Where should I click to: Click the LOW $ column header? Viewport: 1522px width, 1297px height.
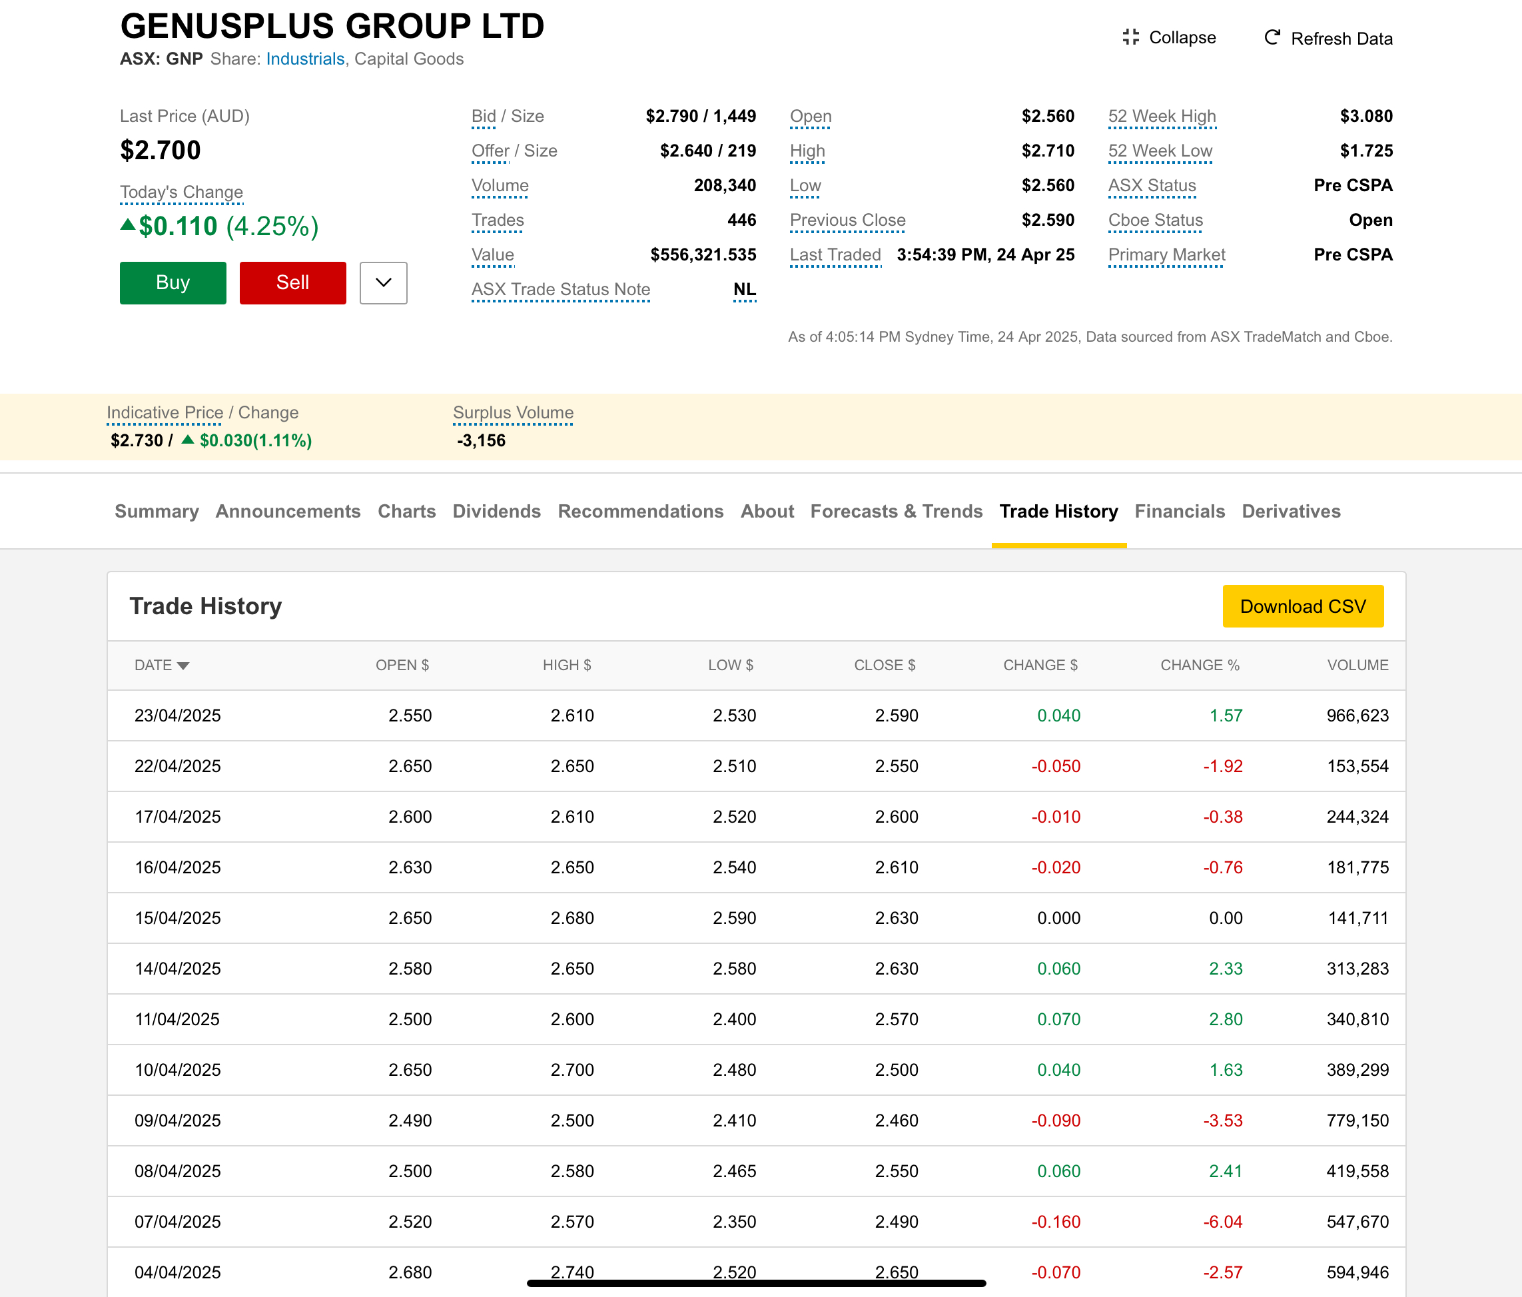[x=731, y=665]
